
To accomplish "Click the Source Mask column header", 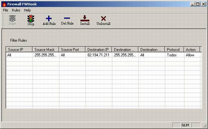I will pyautogui.click(x=46, y=49).
